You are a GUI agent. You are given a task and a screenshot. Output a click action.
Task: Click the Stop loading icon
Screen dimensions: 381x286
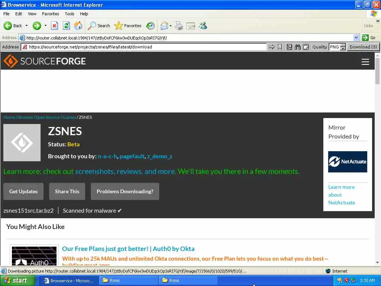(x=54, y=26)
